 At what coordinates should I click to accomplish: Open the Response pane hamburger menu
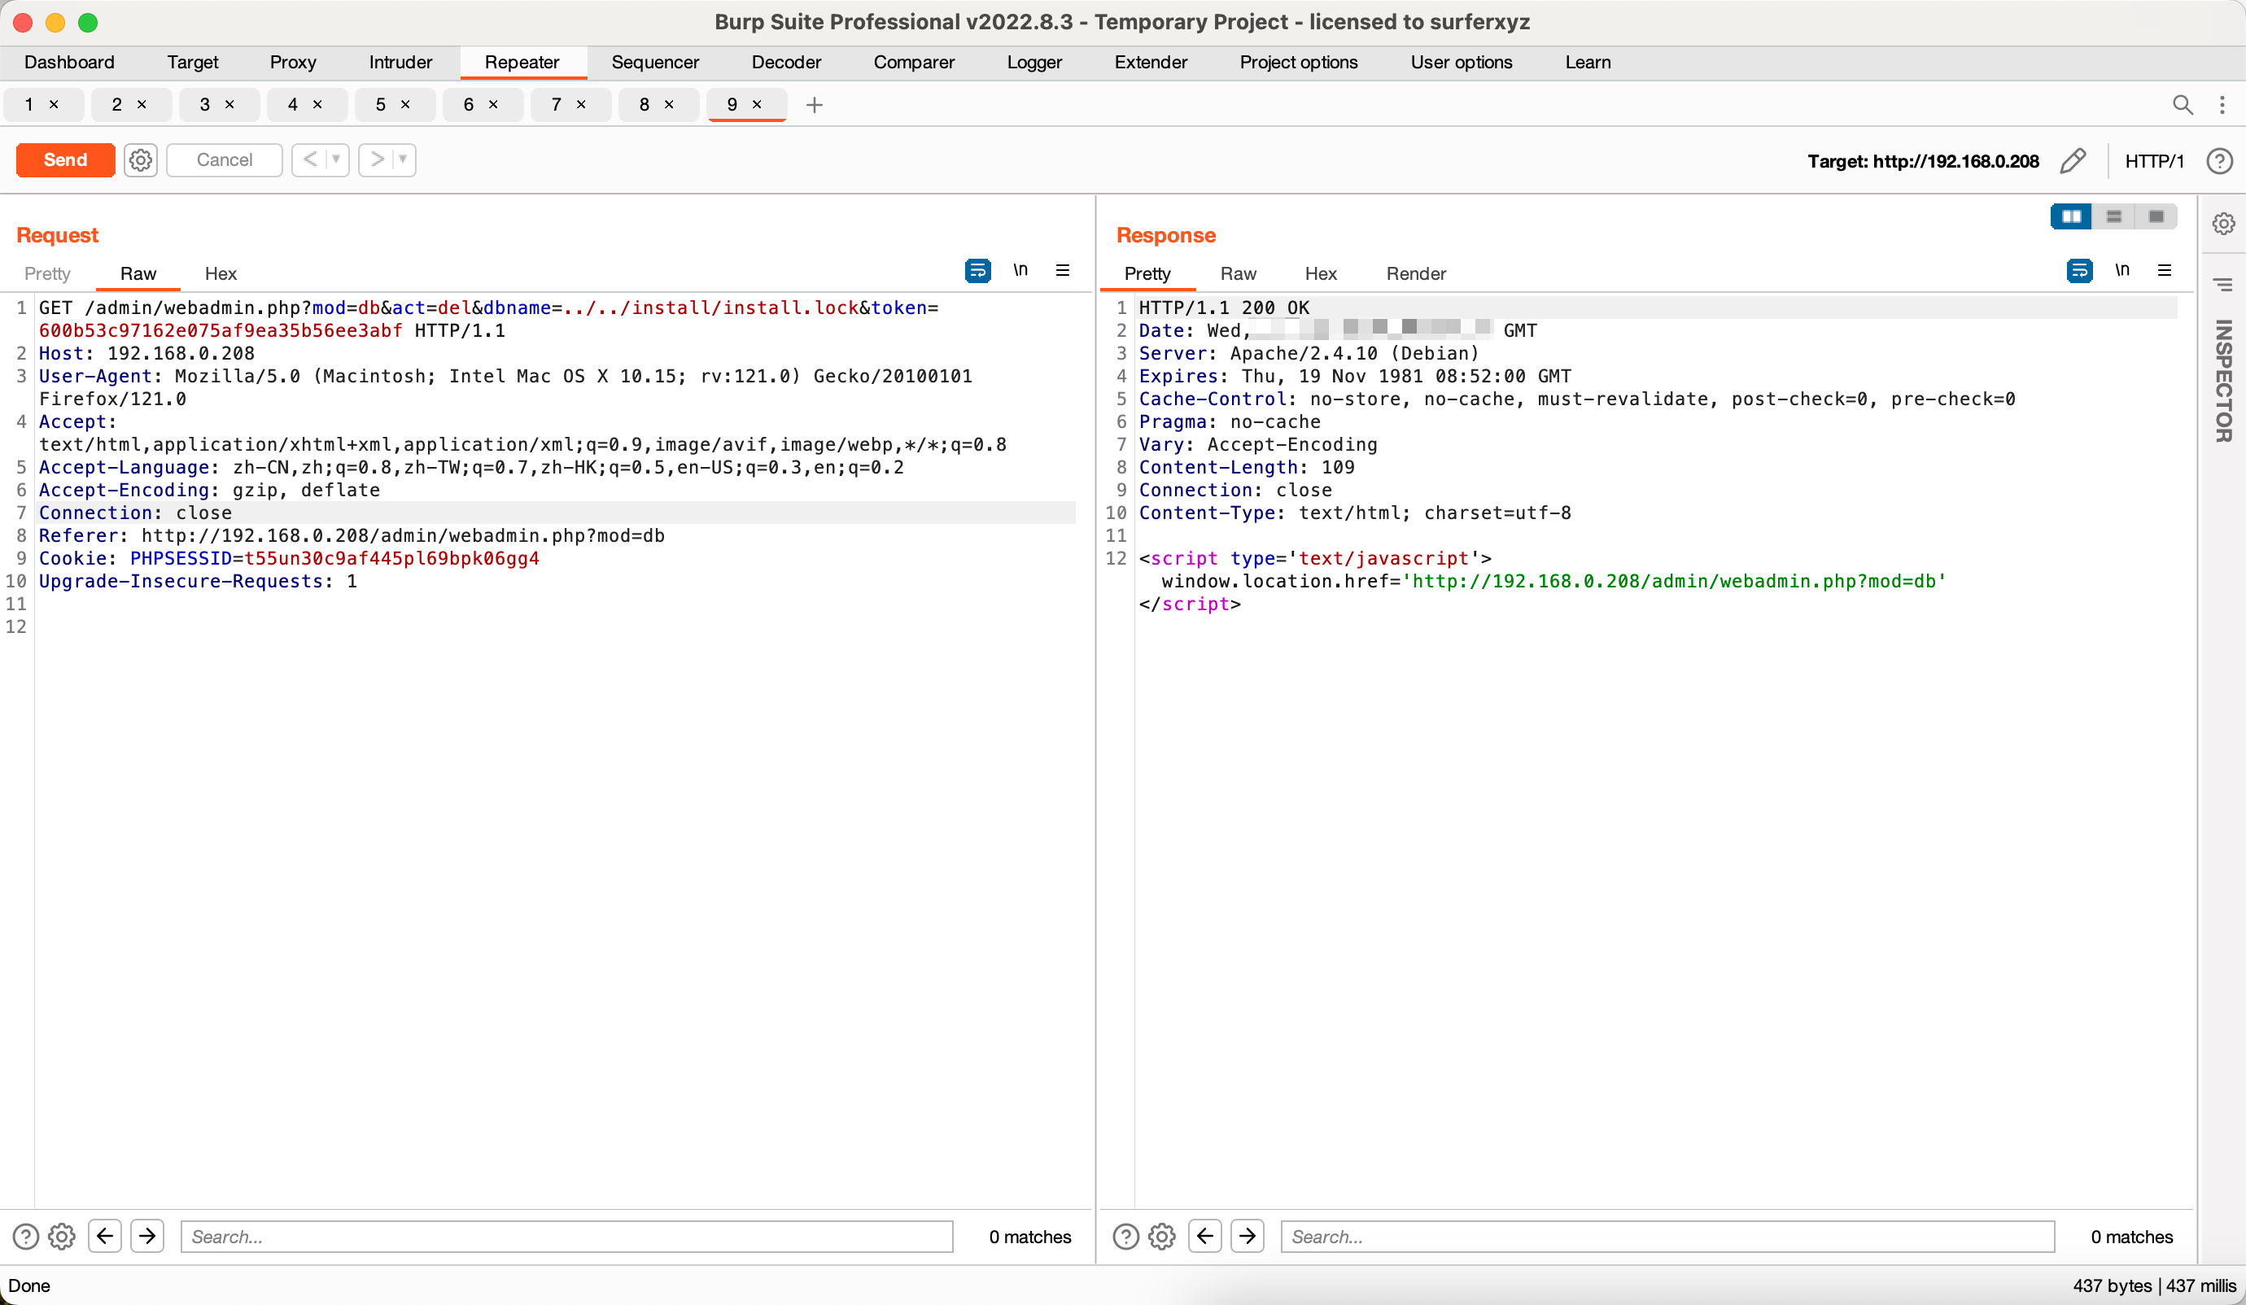[x=2164, y=271]
